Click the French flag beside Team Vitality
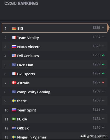 tap(14, 38)
